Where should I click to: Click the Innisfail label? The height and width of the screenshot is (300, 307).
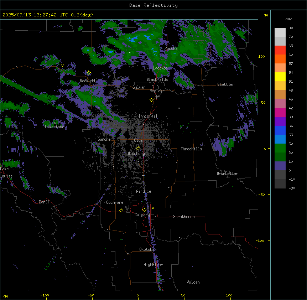coord(148,116)
